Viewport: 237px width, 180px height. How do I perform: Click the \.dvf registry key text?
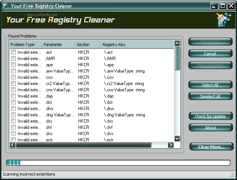(x=108, y=127)
